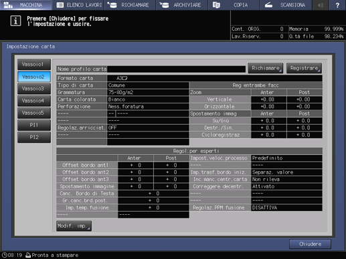The width and height of the screenshot is (346, 259).
Task: Click Tipo di carta value Comune
Action: click(148, 85)
